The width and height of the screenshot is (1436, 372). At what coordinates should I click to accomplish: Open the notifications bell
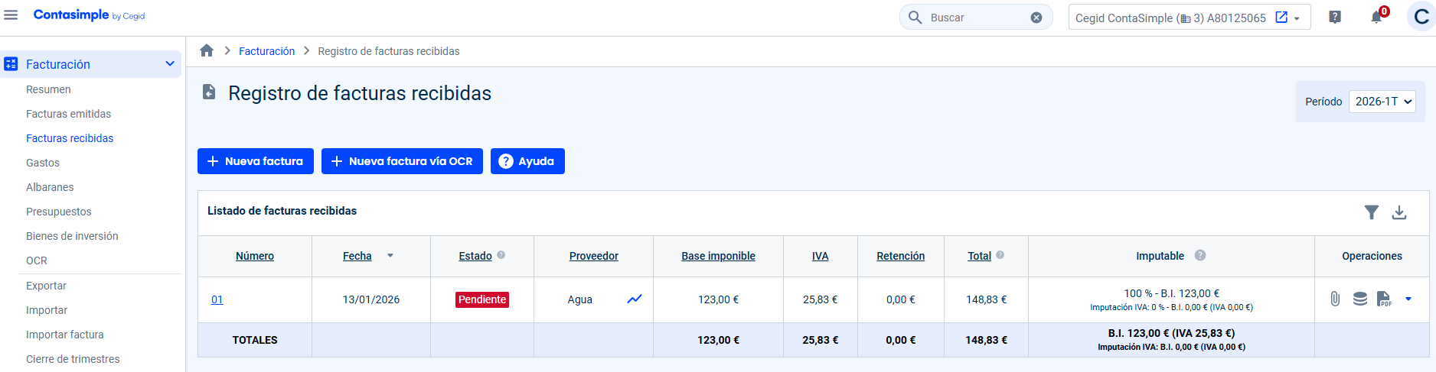pyautogui.click(x=1376, y=18)
